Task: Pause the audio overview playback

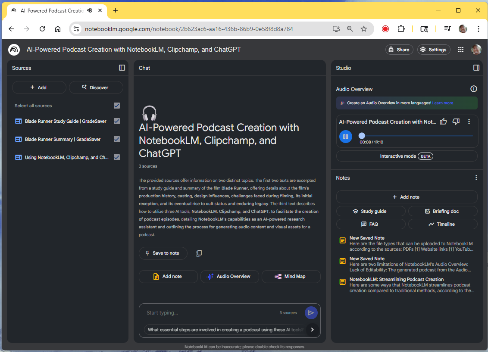Action: pos(345,137)
